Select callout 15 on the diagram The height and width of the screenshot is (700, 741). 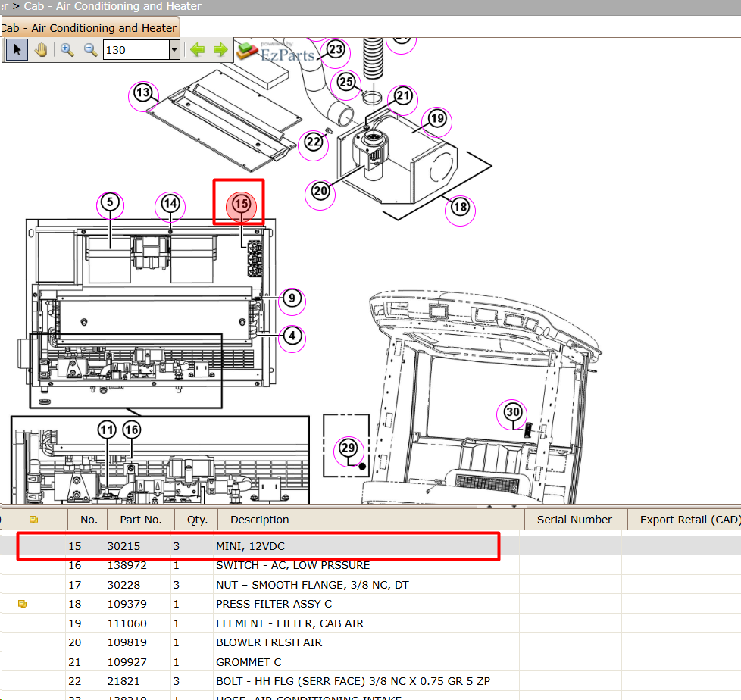point(241,205)
